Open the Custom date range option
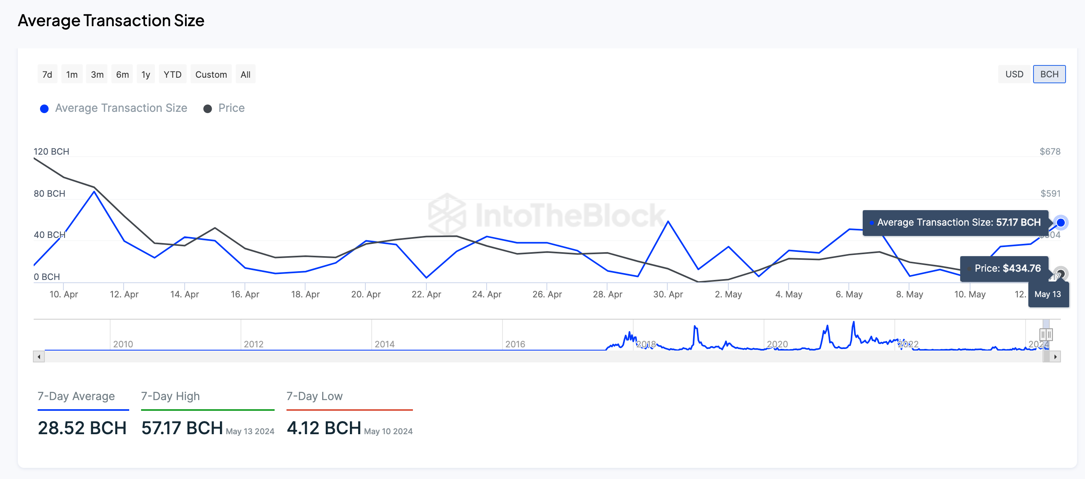The width and height of the screenshot is (1085, 479). pyautogui.click(x=210, y=74)
